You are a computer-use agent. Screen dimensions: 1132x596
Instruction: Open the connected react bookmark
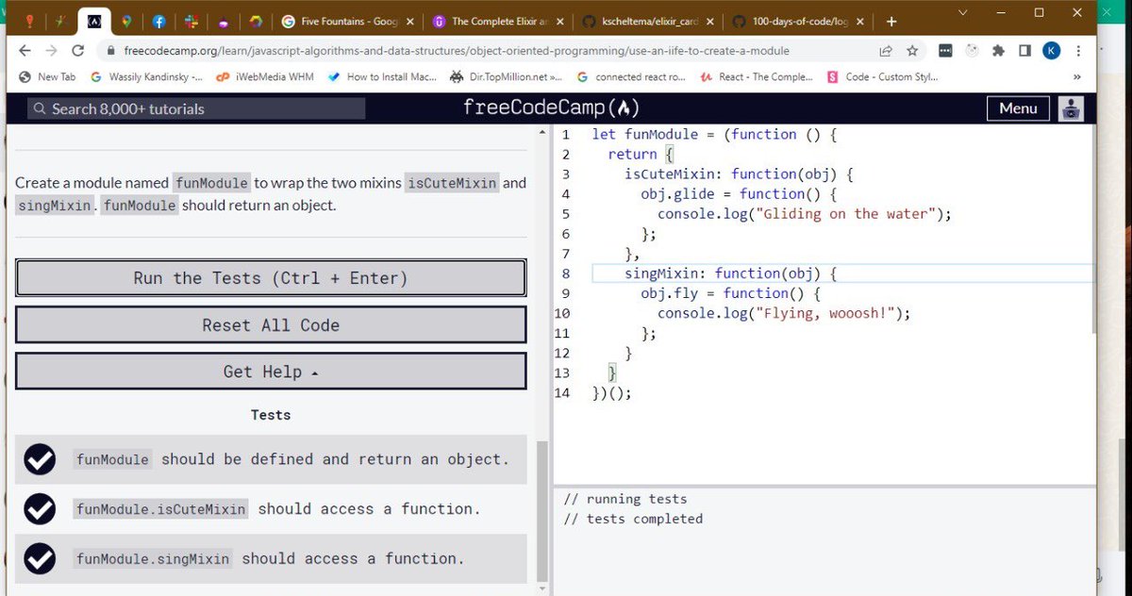point(632,76)
